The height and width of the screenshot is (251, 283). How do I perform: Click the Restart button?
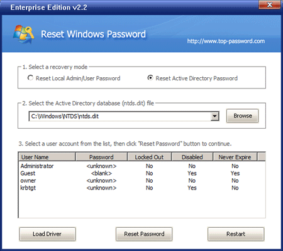(236, 234)
